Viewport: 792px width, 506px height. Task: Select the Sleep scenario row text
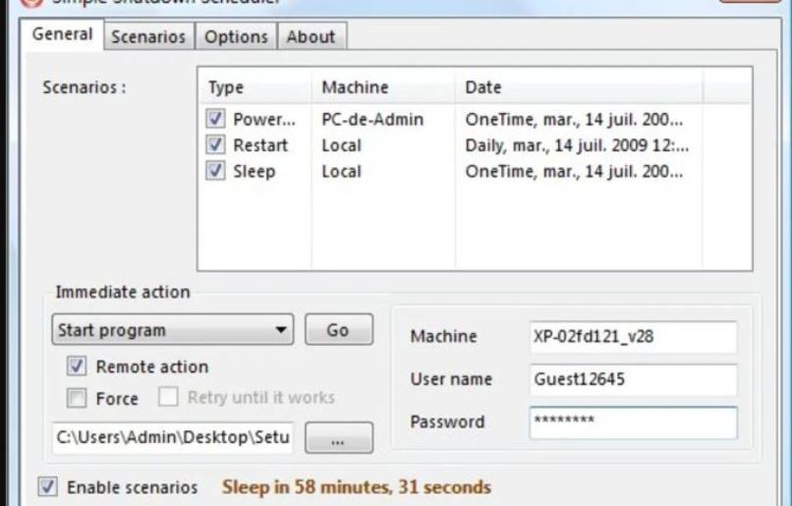tap(255, 172)
